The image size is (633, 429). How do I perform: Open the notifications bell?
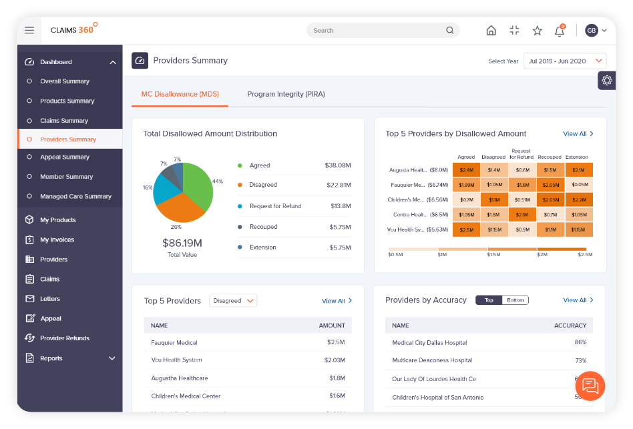[560, 31]
